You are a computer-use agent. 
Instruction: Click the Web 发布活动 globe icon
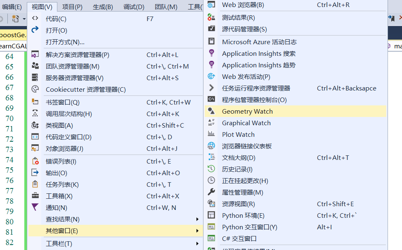point(212,76)
